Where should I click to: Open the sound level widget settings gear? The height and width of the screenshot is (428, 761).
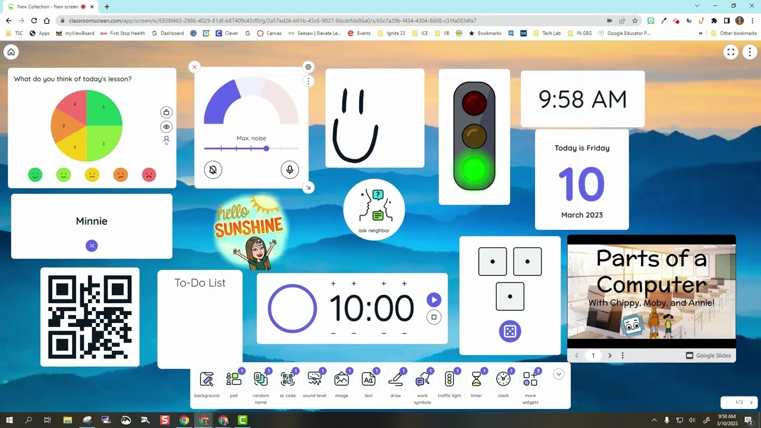pyautogui.click(x=308, y=67)
